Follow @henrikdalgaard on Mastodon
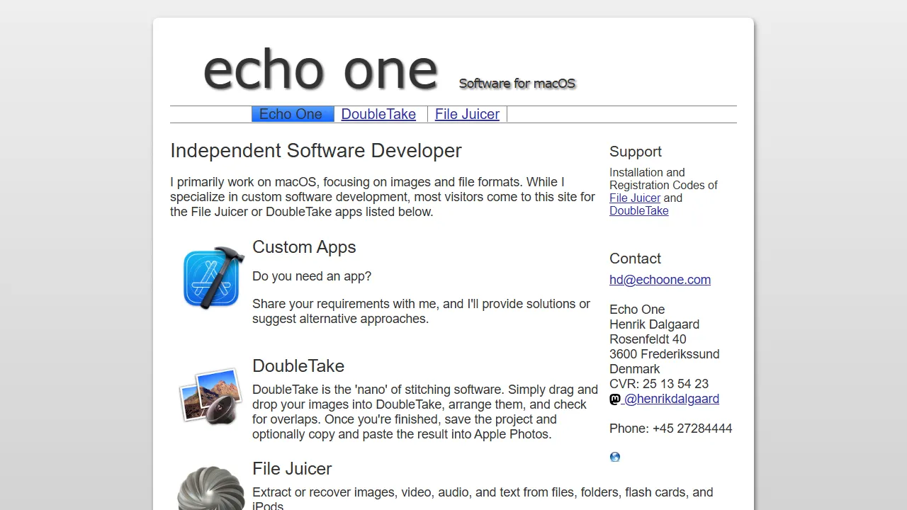The height and width of the screenshot is (510, 907). tap(671, 398)
